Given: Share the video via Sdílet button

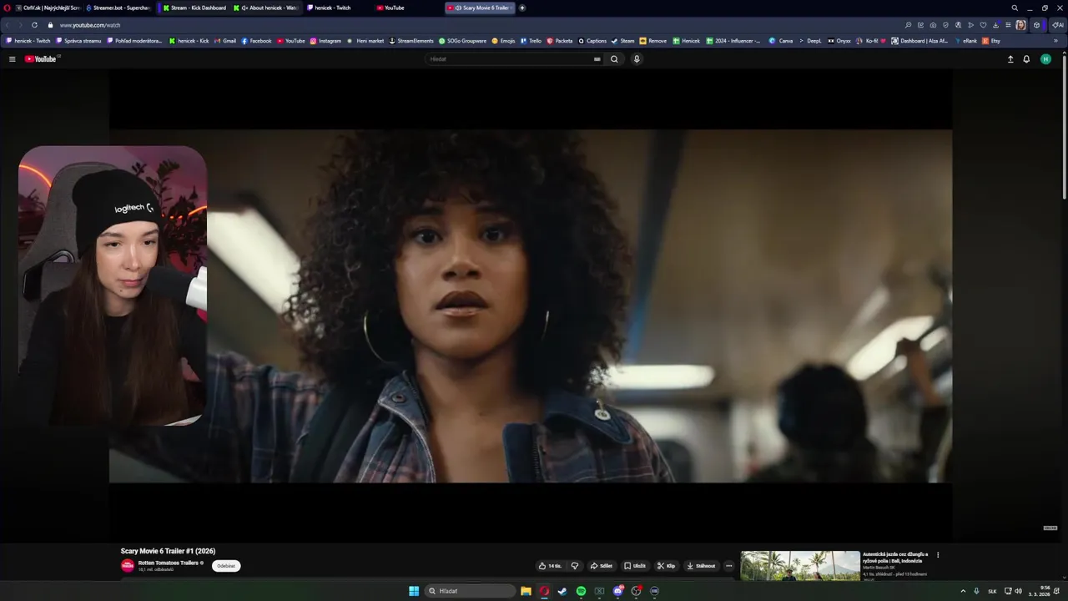Looking at the screenshot, I should [x=602, y=566].
